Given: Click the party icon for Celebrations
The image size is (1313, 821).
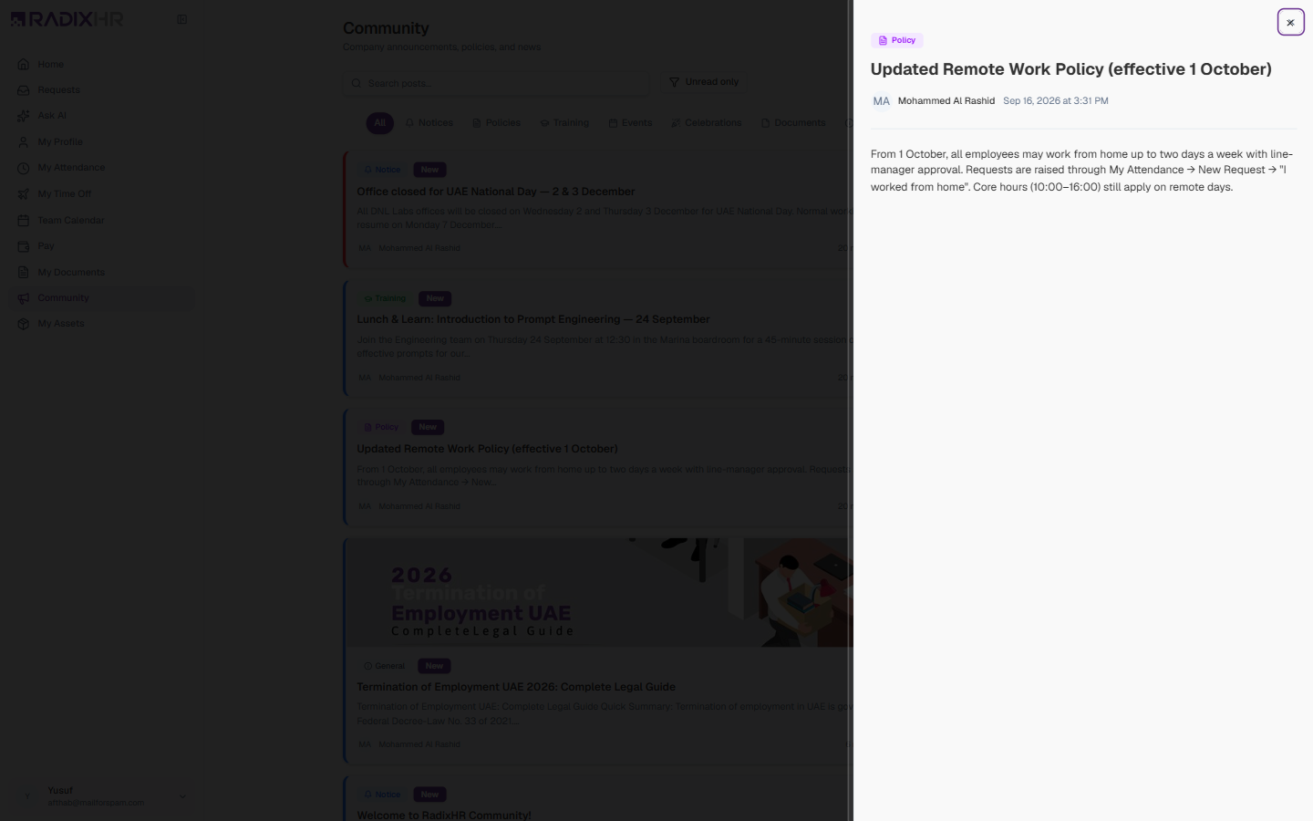Looking at the screenshot, I should coord(676,123).
